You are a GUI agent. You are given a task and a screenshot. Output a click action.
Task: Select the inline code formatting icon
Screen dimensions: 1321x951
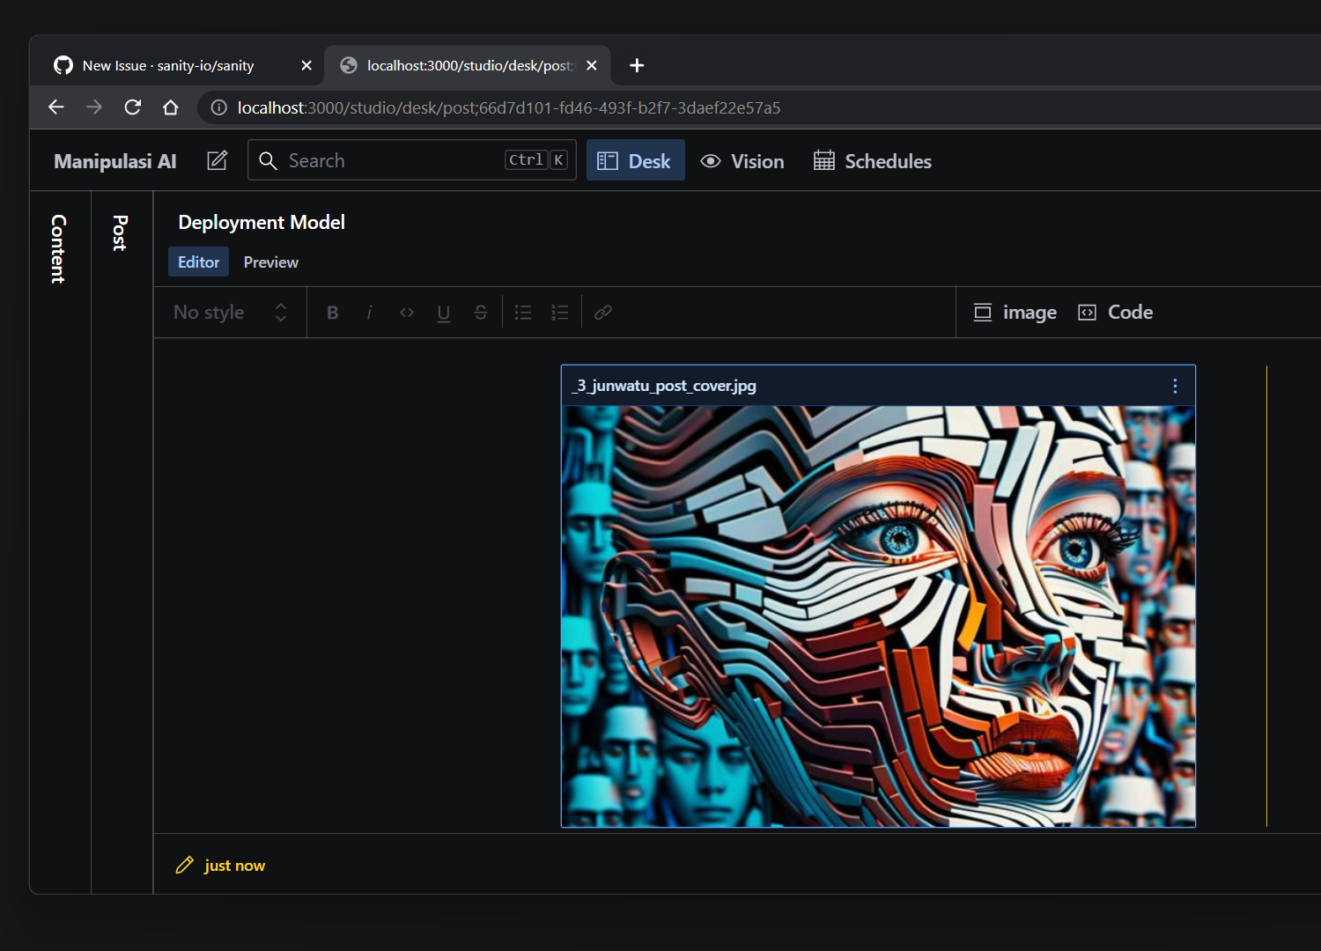click(x=406, y=312)
